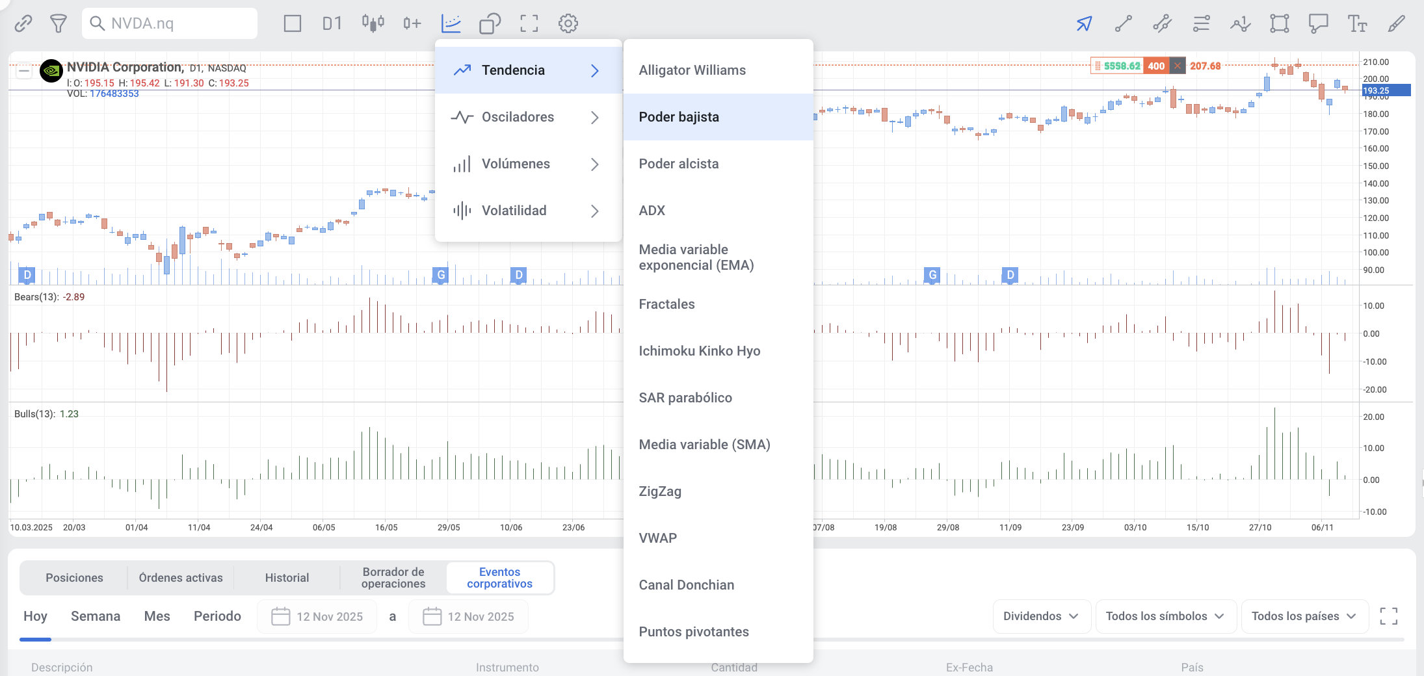1424x676 pixels.
Task: Toggle the indicators chart icon
Action: click(451, 24)
